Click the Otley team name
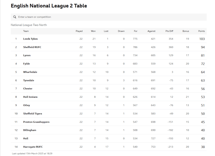Viewport: 215px width, 156px height. [x=26, y=105]
